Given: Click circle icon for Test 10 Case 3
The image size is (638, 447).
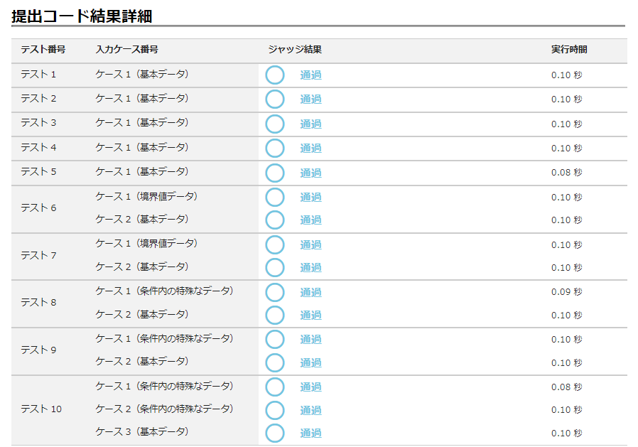Looking at the screenshot, I should pyautogui.click(x=275, y=433).
